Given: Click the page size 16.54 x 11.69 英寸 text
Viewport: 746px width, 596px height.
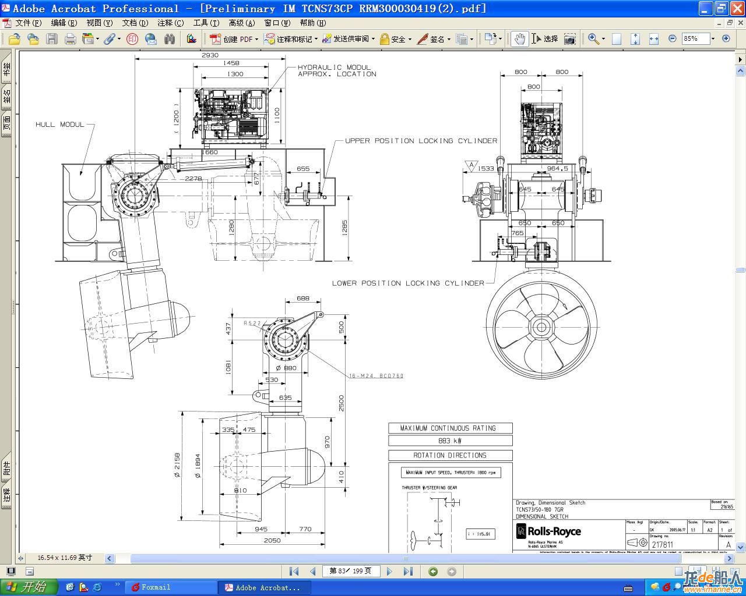Looking at the screenshot, I should [65, 558].
